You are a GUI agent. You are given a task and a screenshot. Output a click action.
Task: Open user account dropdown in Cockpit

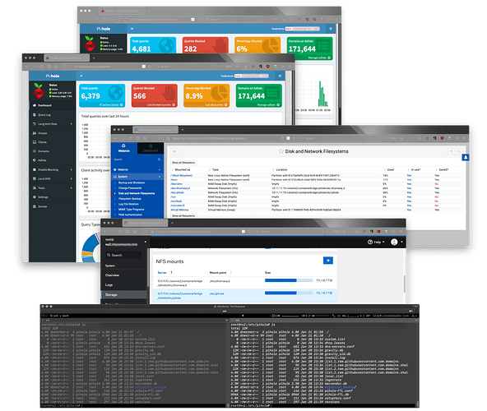[x=397, y=242]
